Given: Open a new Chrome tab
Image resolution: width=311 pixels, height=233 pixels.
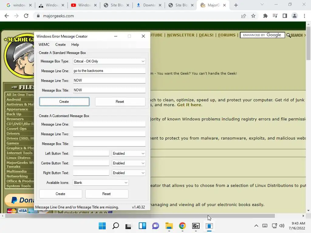Looking at the screenshot, I should click(236, 5).
